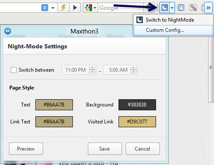
Task: Click the lightning bolt icon
Action: [x=64, y=8]
